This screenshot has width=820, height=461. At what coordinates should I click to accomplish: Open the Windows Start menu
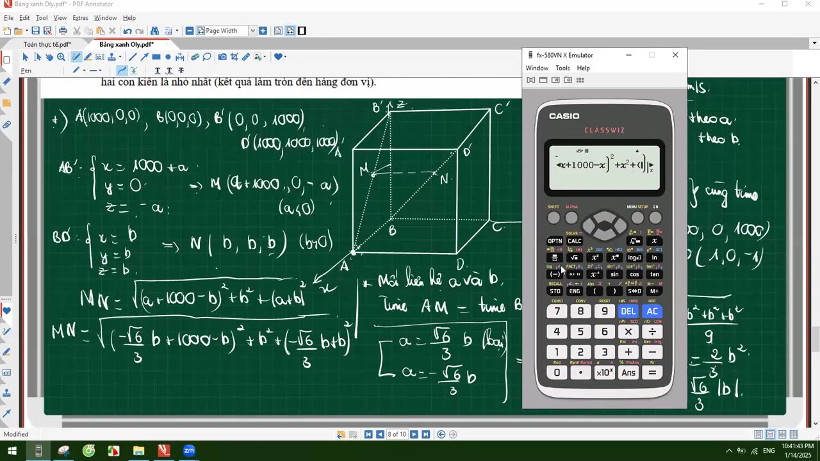pos(12,451)
